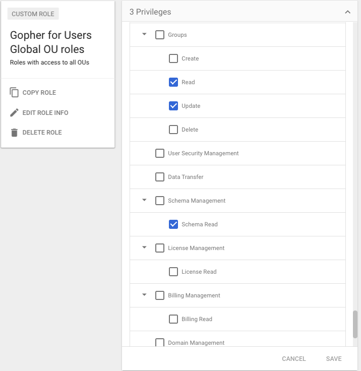Collapse the License Management section arrow
This screenshot has width=361, height=371.
click(144, 248)
